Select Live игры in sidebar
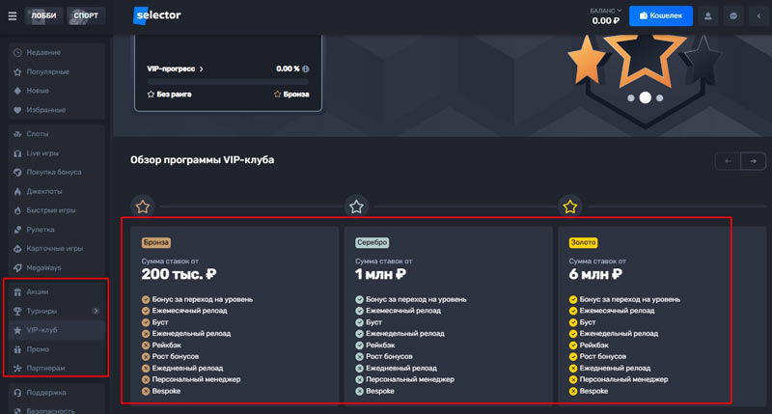Screen dimensions: 772x414 point(44,153)
